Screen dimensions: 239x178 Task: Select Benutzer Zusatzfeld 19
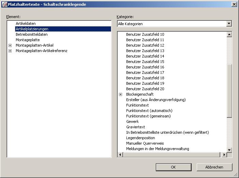(145, 83)
